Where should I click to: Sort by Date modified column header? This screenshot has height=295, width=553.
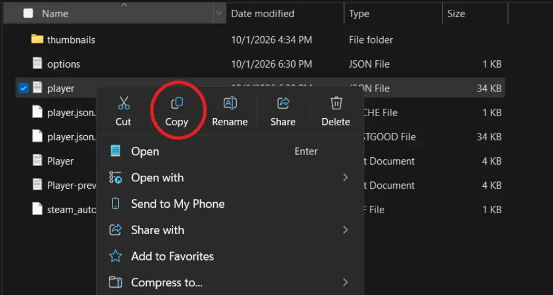tap(262, 14)
